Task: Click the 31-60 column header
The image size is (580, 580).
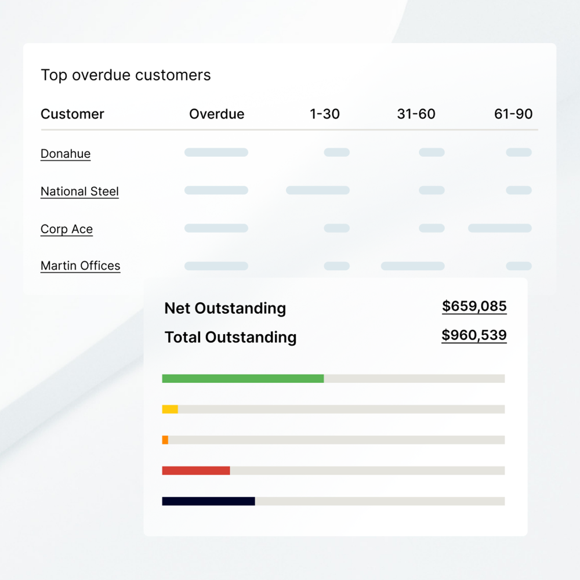Action: point(416,114)
